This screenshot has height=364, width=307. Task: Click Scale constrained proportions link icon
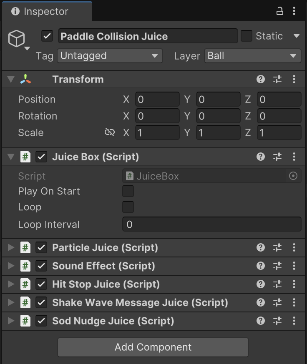click(x=110, y=132)
